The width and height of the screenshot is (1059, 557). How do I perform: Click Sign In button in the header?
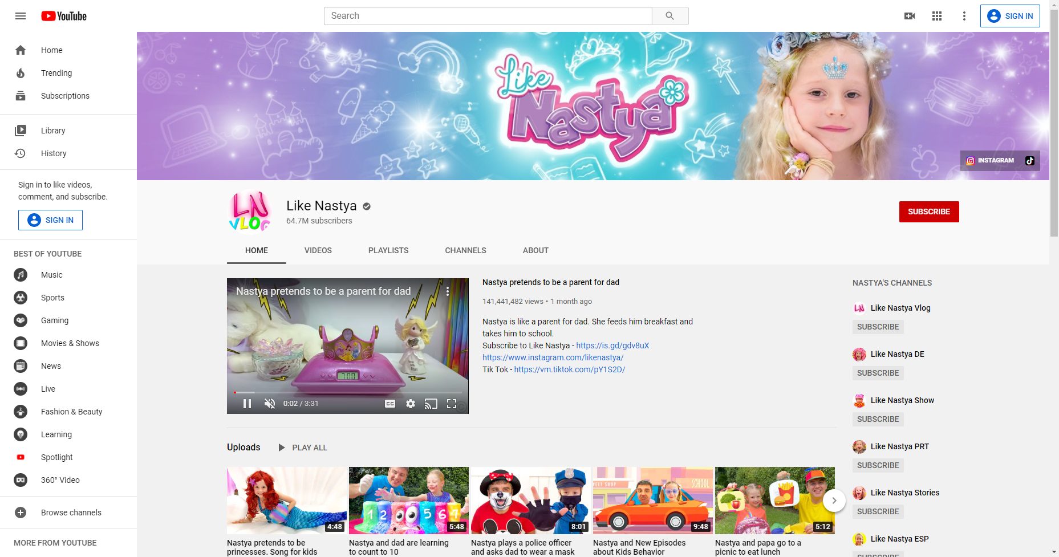(1010, 16)
